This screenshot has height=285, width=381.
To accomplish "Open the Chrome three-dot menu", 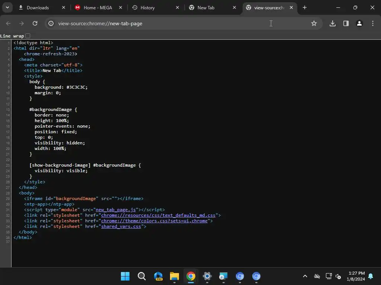I will (373, 23).
